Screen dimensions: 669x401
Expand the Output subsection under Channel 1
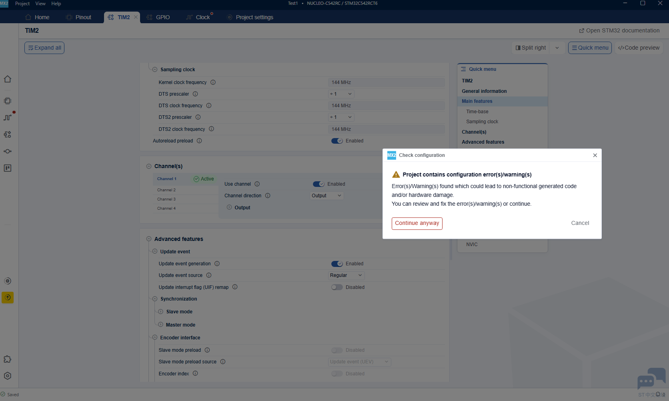(x=229, y=207)
